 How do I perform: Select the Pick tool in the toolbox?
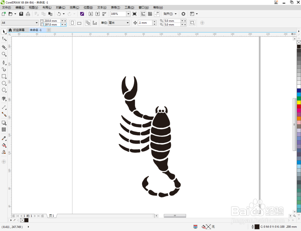(x=4, y=32)
